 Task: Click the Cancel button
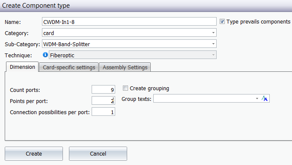click(x=98, y=153)
